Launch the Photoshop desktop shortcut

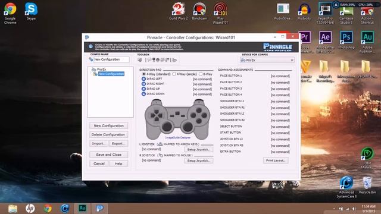[346, 40]
